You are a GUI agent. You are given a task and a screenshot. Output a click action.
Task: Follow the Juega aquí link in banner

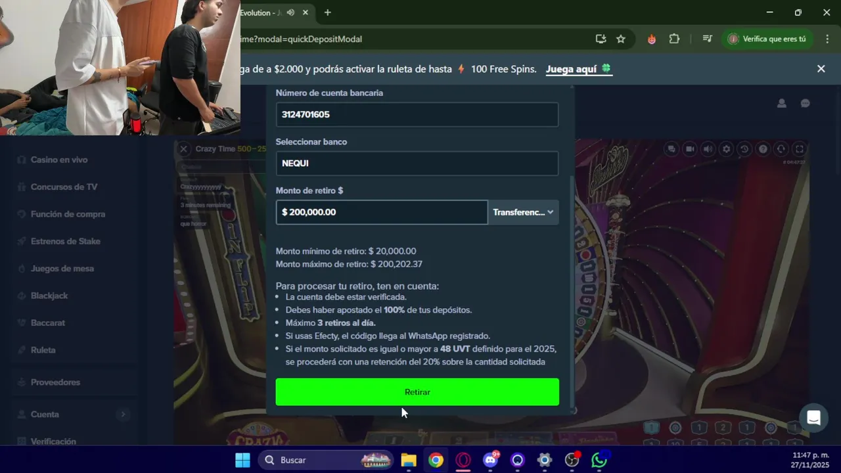(578, 69)
